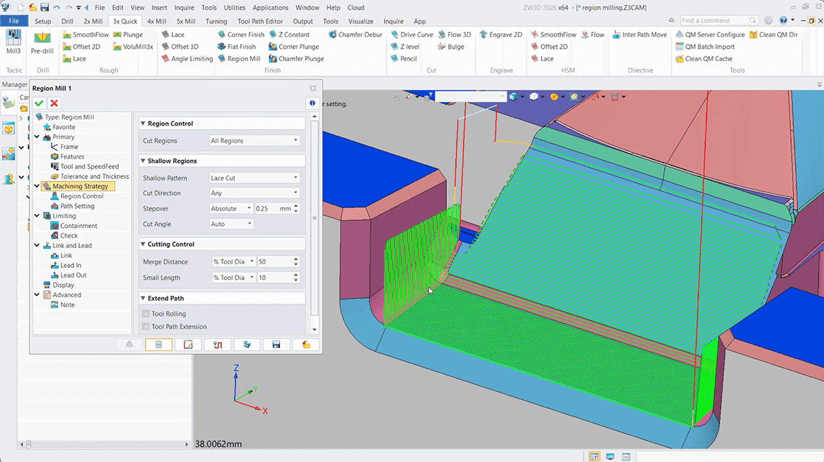Screen dimensions: 824x462
Task: Collapse the Shallow Regions section
Action: [x=143, y=161]
